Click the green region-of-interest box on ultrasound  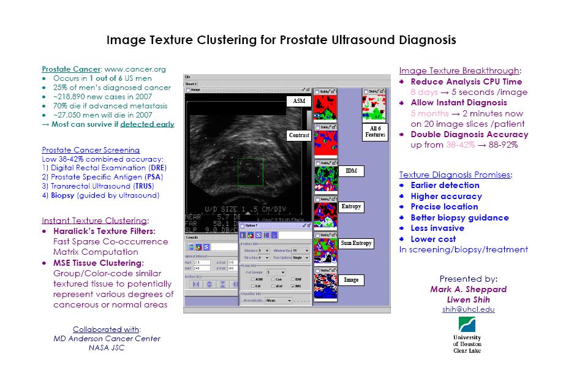(250, 173)
